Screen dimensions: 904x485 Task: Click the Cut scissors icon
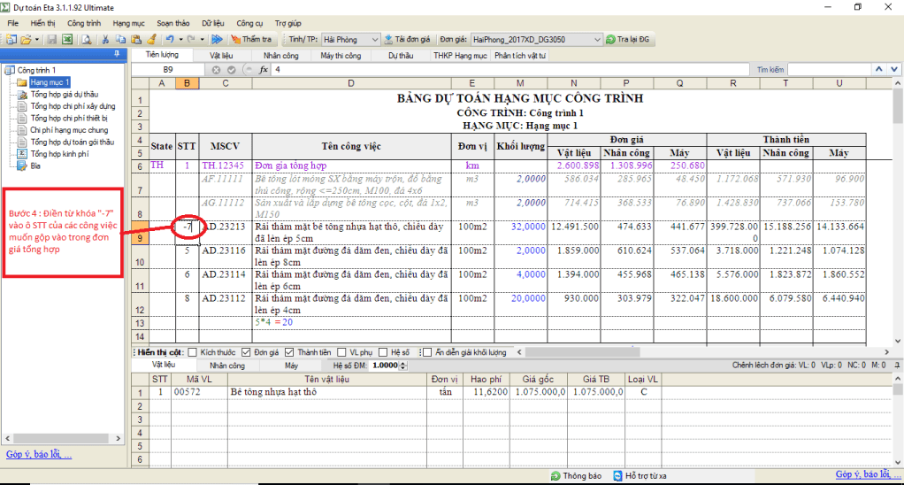(x=105, y=40)
